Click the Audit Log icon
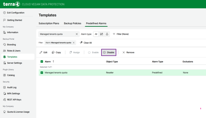The image size is (206, 118). pyautogui.click(x=4, y=87)
